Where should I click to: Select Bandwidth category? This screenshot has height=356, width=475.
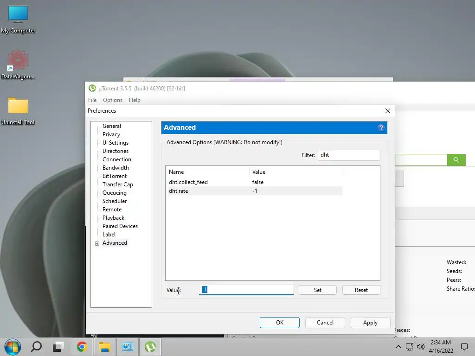pyautogui.click(x=116, y=168)
